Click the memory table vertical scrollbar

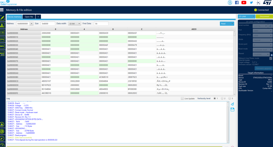click(234, 63)
